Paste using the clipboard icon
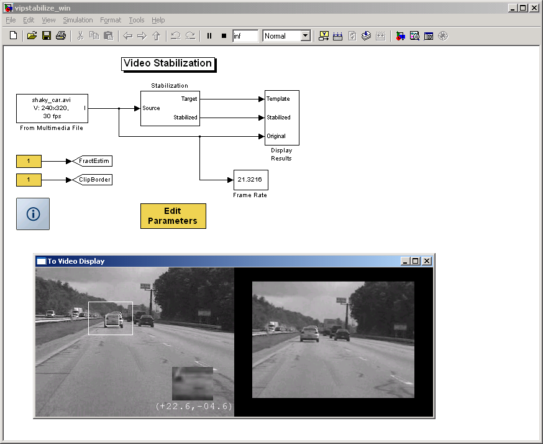 point(109,35)
